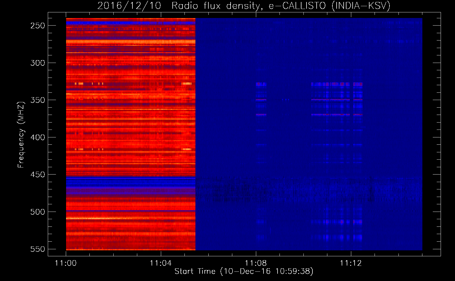Click the 11:12 time tick label
455x281 pixels.
351,263
